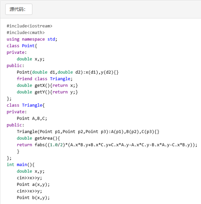This screenshot has height=204, width=201.
Task: Click the Point a(x,y) line
Action: (x=33, y=185)
